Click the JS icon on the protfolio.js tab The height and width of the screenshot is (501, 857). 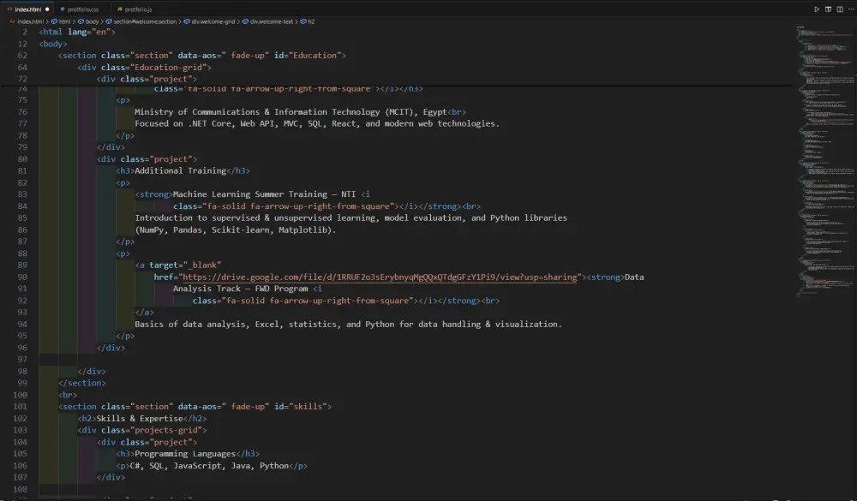pos(120,9)
